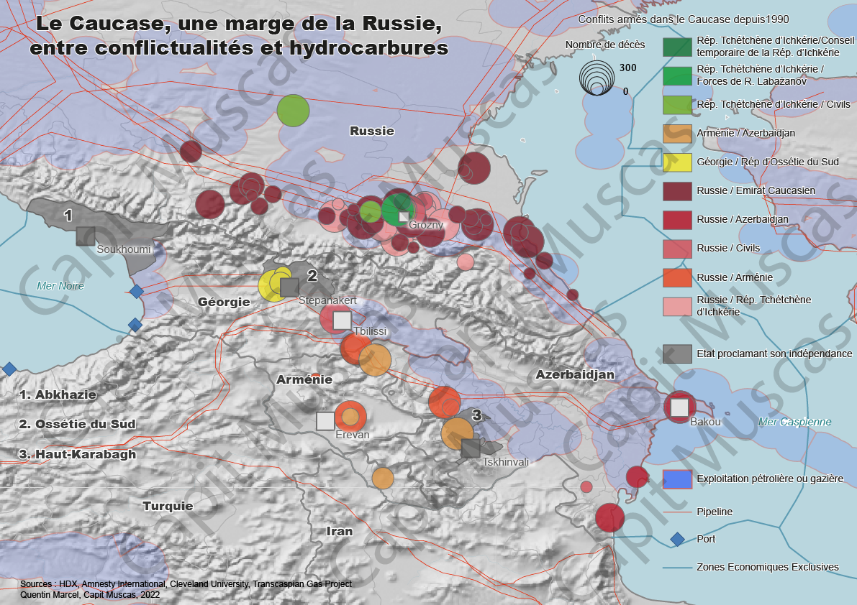
Task: Expand the 'Conflits armés dans le Caucase' legend header
Action: [x=684, y=20]
